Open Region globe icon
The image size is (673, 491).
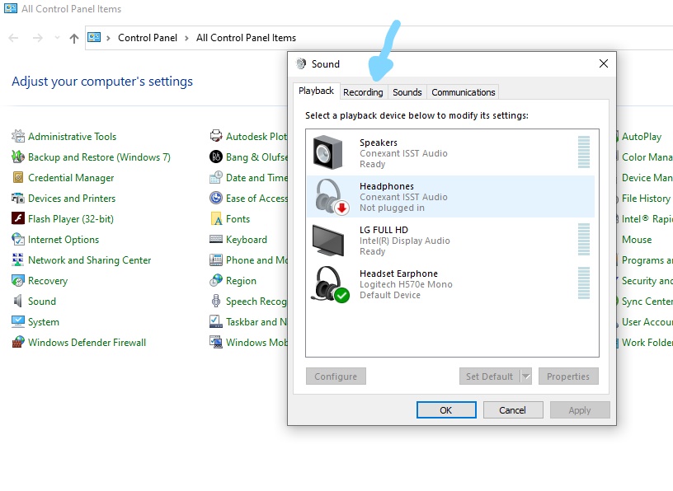[x=216, y=280]
